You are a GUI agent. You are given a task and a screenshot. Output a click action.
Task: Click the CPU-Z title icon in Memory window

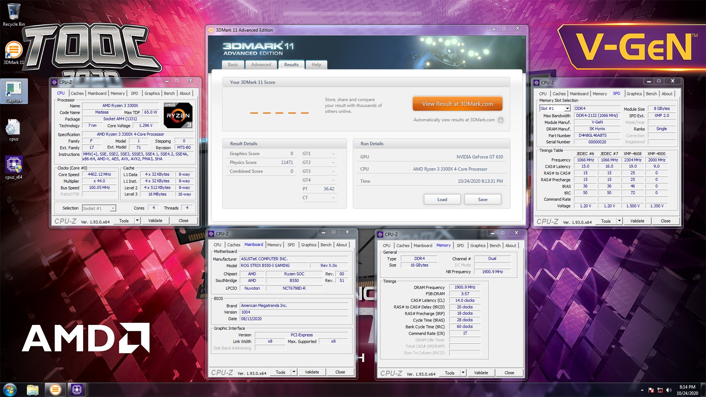point(380,234)
